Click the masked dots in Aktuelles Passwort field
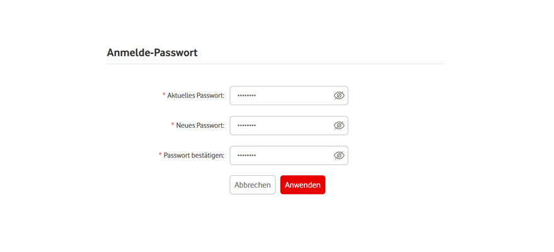 (x=246, y=96)
